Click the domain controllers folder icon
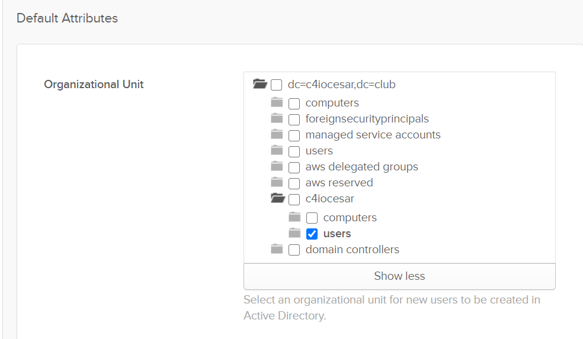 pos(277,249)
